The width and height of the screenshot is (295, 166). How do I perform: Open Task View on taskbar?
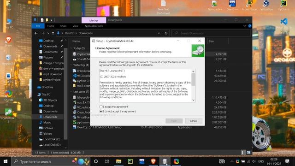tap(107, 161)
